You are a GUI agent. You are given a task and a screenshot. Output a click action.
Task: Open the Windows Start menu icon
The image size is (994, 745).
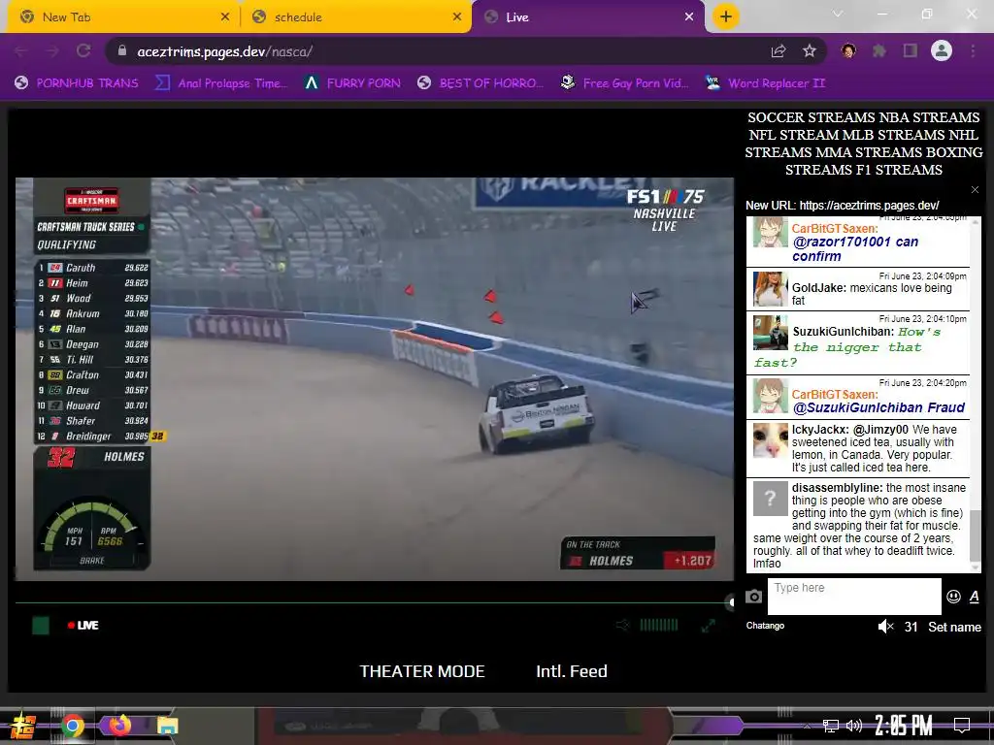[22, 726]
